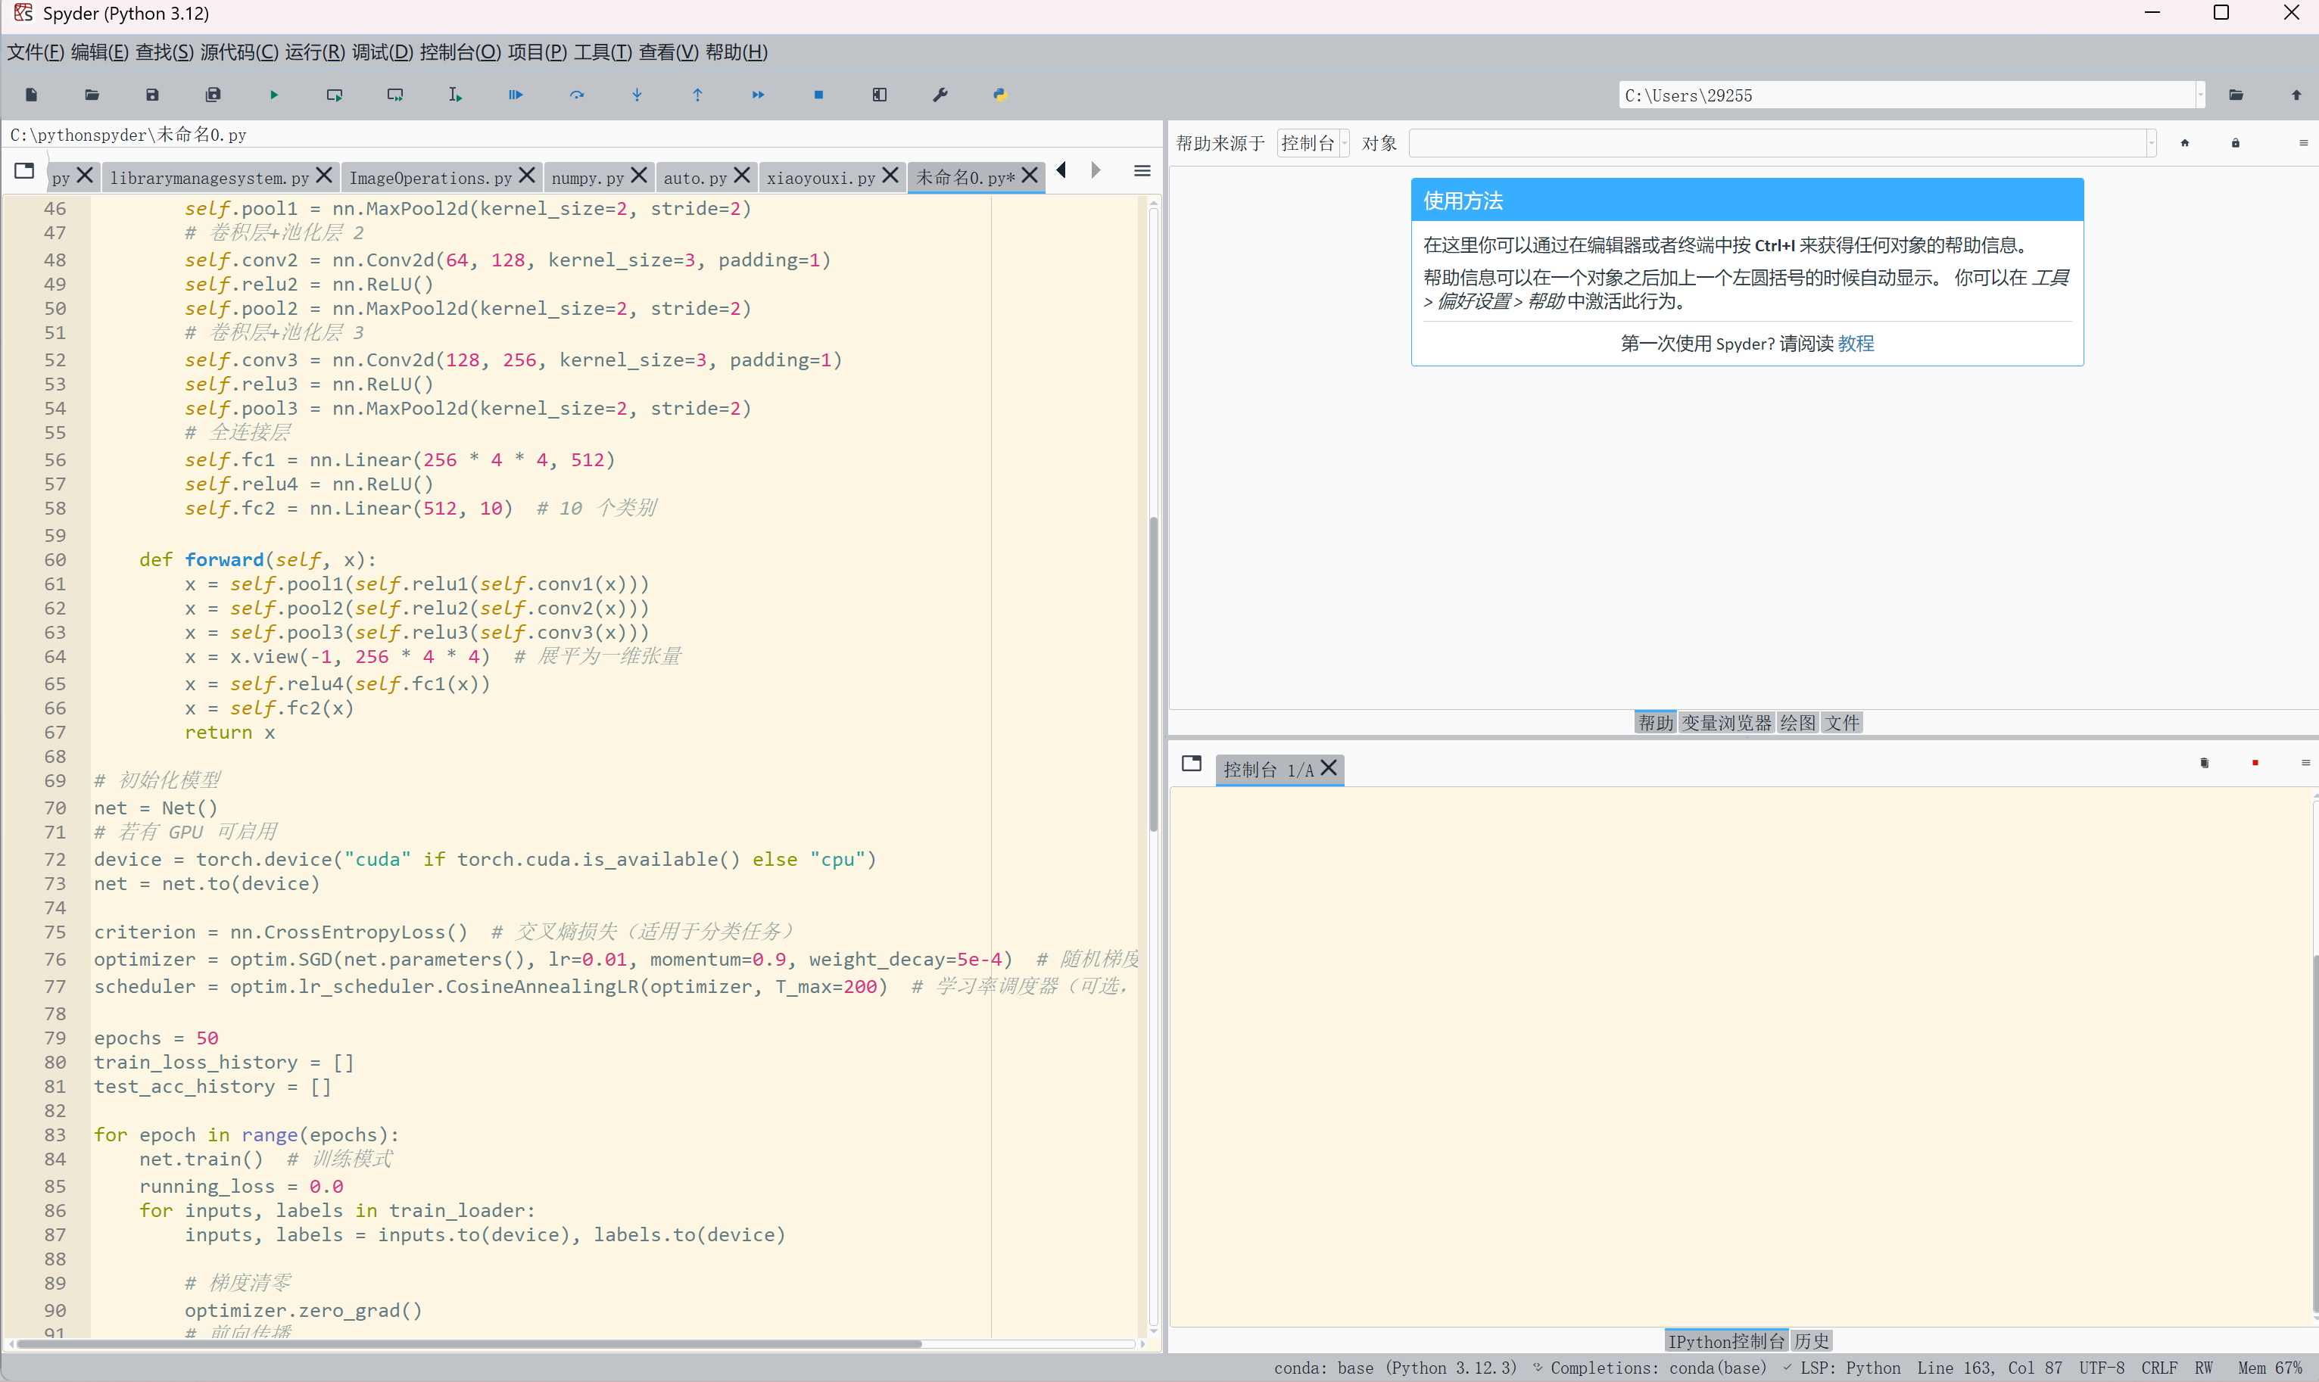The width and height of the screenshot is (2319, 1382).
Task: Open the editor tabs options hamburger menu
Action: [1142, 171]
